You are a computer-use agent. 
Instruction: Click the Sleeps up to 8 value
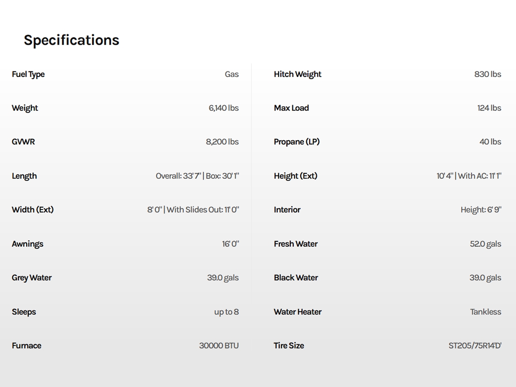tap(226, 312)
